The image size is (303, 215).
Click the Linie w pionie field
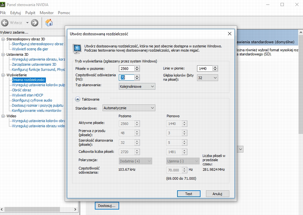click(x=205, y=69)
